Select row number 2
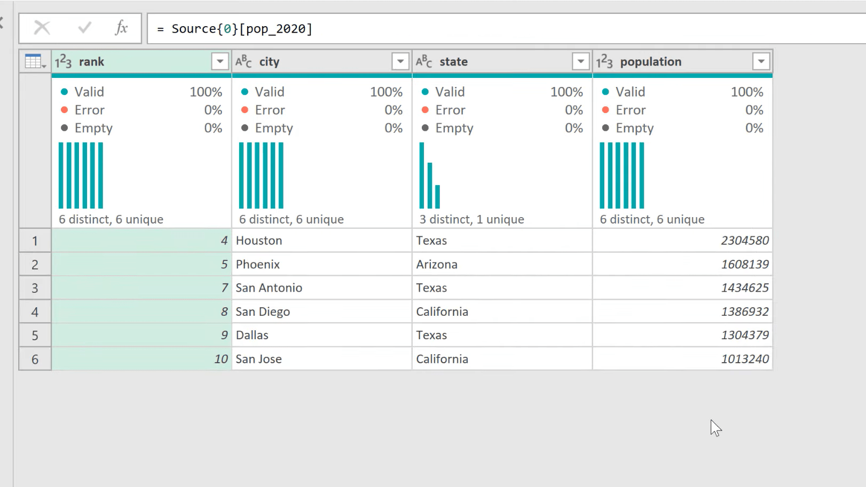Screen dimensions: 866x487 [35, 264]
